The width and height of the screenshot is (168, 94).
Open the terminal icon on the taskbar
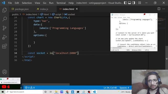[78, 92]
